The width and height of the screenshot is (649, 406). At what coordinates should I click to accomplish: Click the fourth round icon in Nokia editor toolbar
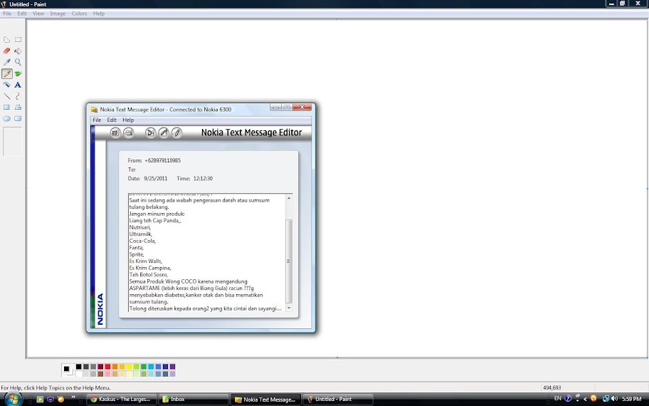tap(164, 132)
